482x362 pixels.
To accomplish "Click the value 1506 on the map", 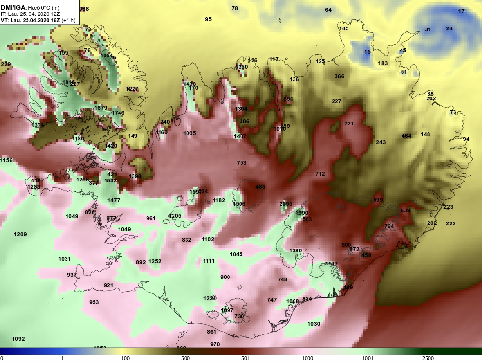I will (x=239, y=204).
